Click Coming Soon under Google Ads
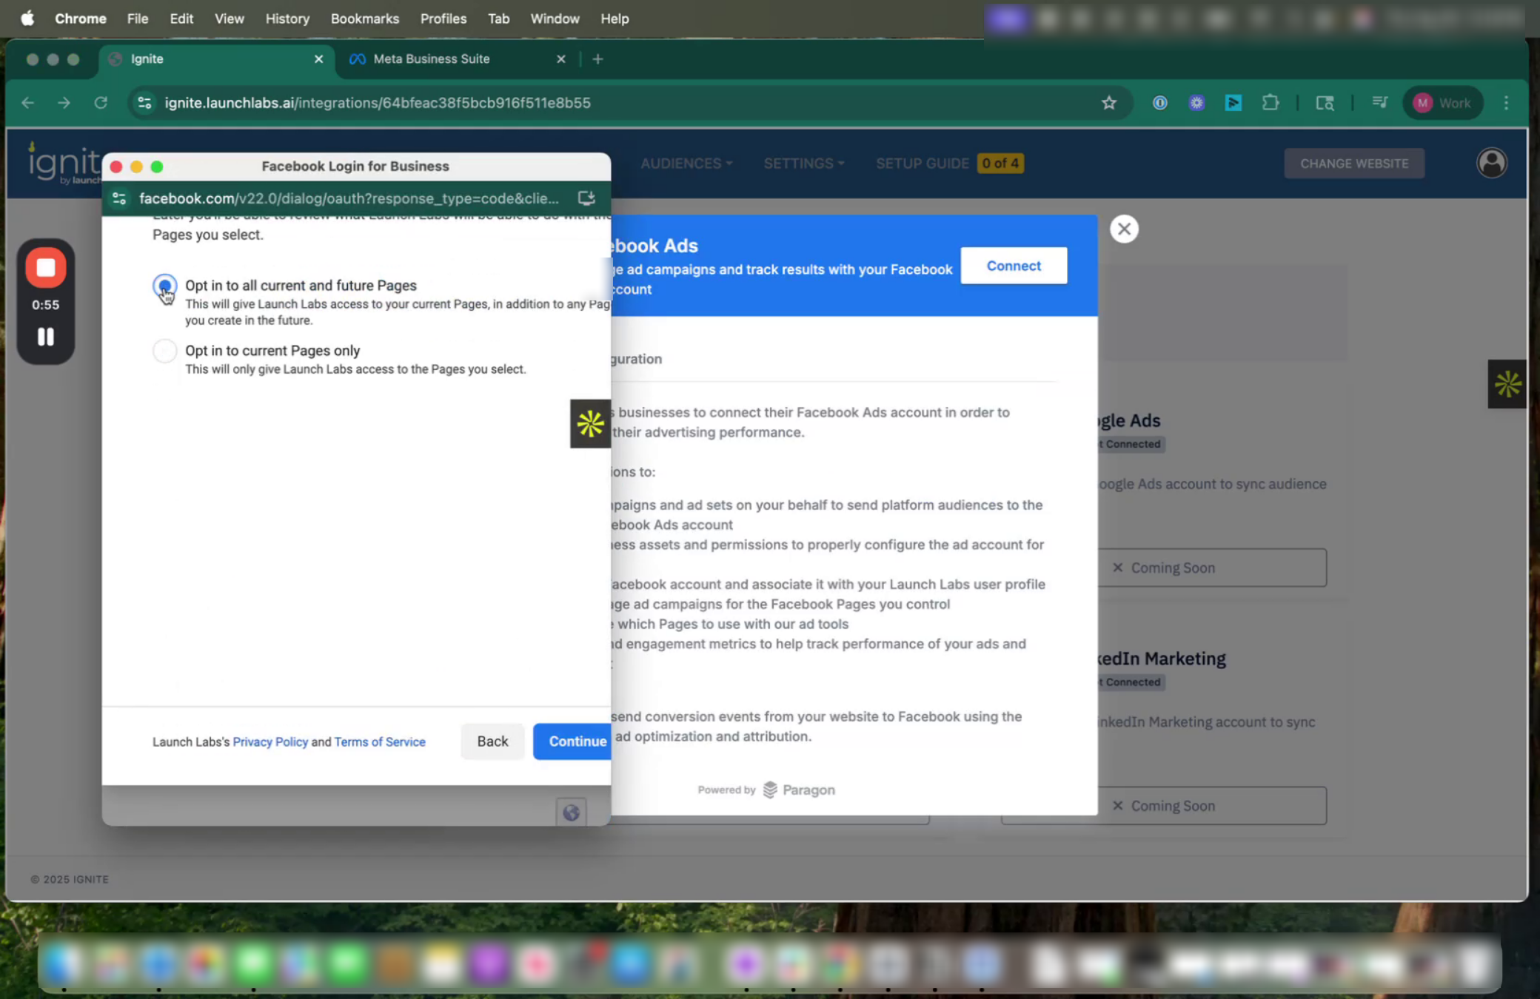This screenshot has height=999, width=1540. pyautogui.click(x=1164, y=568)
